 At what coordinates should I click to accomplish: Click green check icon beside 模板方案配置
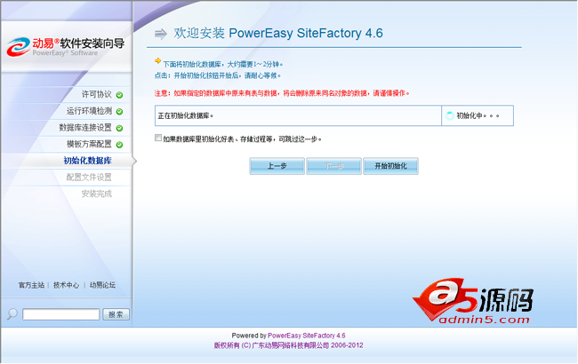(x=119, y=145)
